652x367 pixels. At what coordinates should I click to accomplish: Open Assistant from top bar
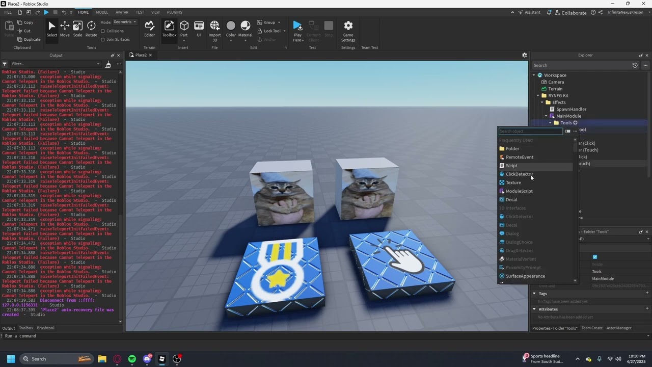pyautogui.click(x=529, y=12)
